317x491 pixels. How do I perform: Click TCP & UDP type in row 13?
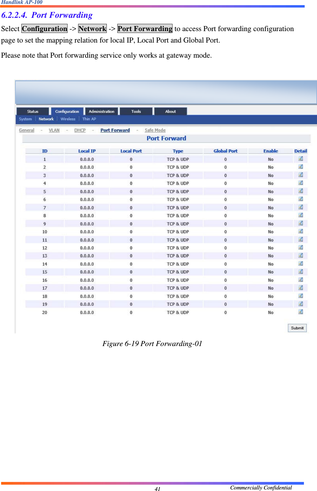pos(178,256)
